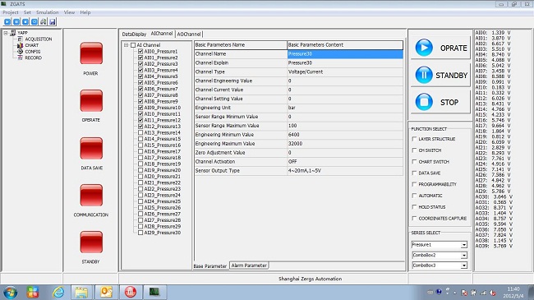Enable the LAYER STRUCTRUE function checkbox
This screenshot has height=300, width=534.
pos(414,139)
